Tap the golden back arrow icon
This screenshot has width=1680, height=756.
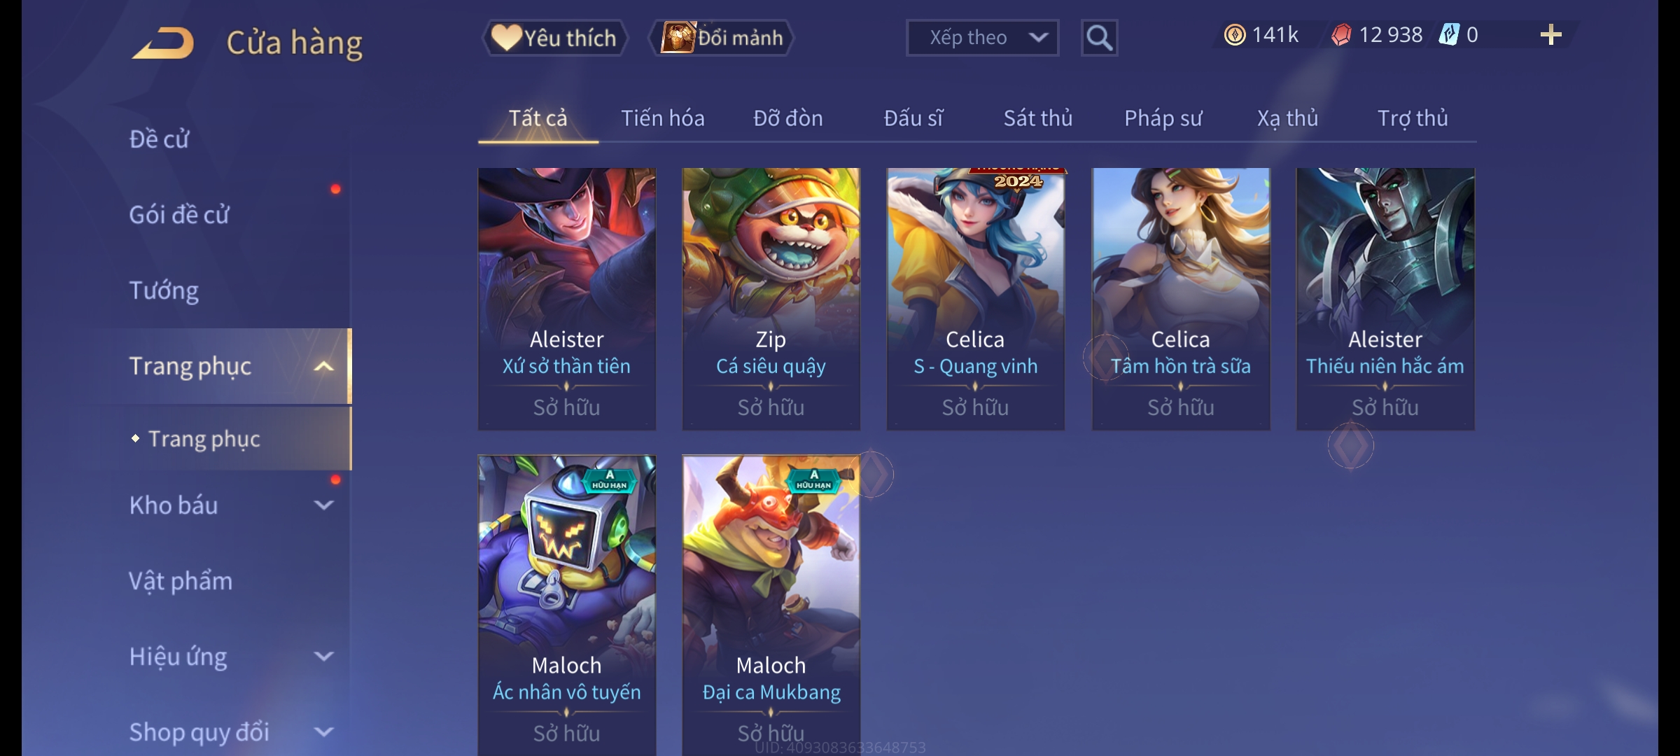tap(163, 43)
